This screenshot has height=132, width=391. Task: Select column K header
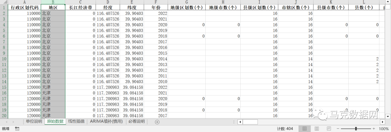coord(331,2)
